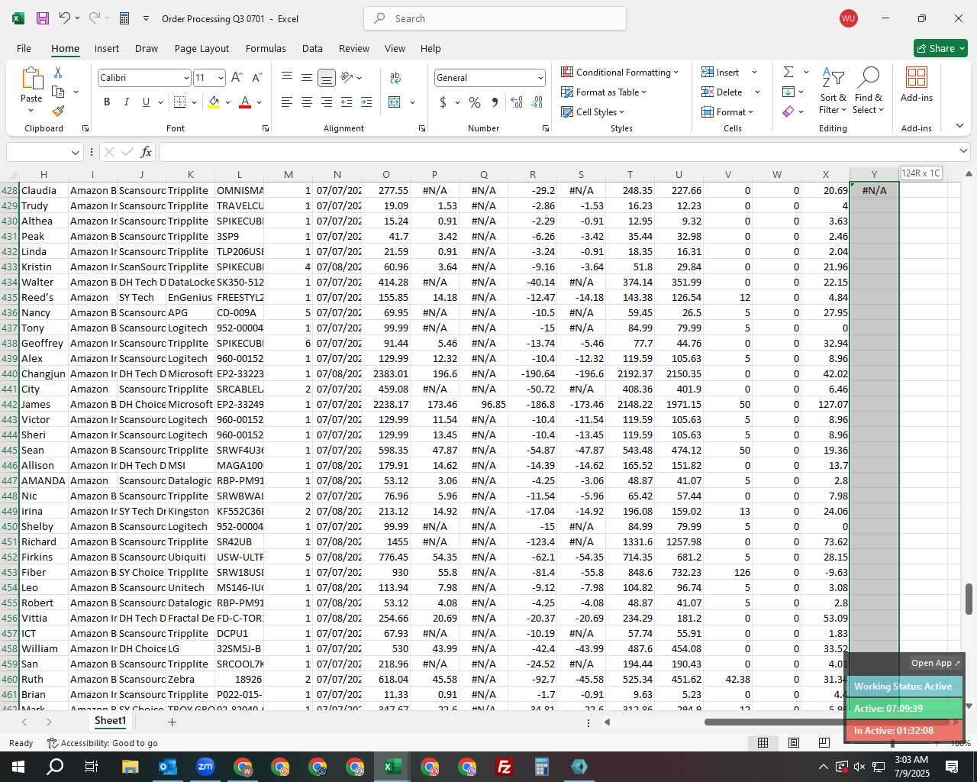This screenshot has width=977, height=782.
Task: Switch to the Review tab
Action: (x=354, y=48)
